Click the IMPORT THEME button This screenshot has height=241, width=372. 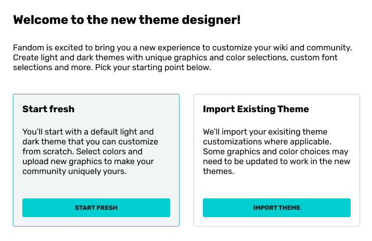(x=276, y=208)
